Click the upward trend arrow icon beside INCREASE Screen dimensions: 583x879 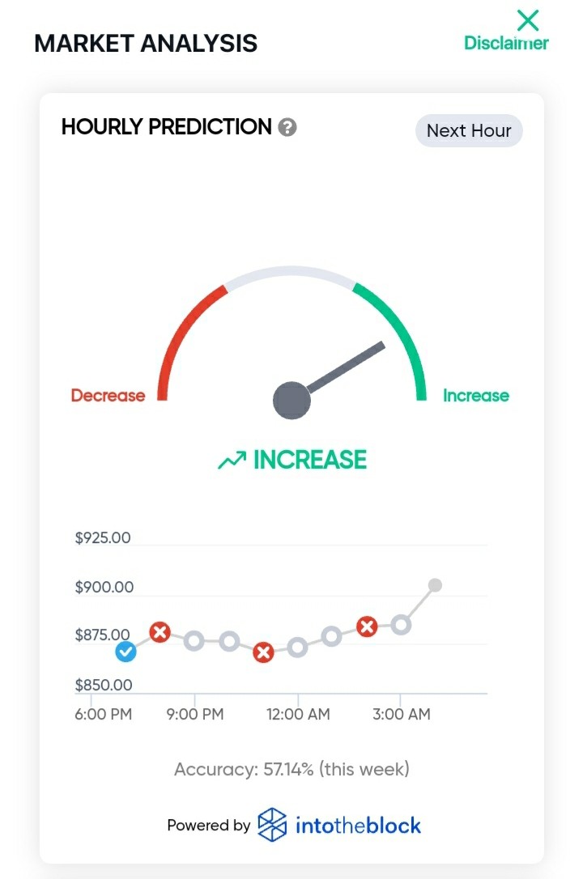pos(232,460)
